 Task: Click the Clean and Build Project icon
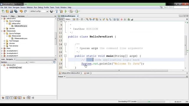(61, 11)
